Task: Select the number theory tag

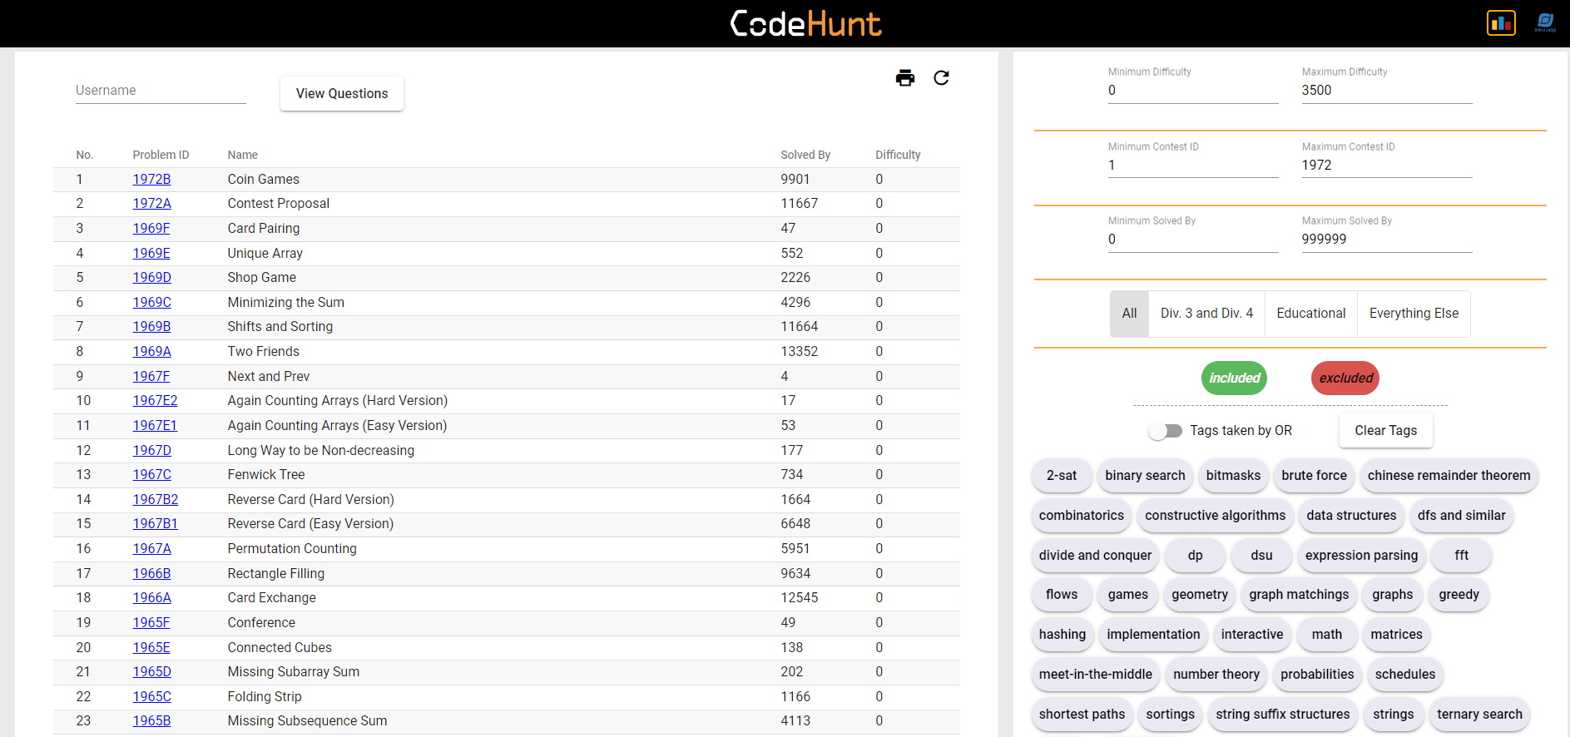Action: (x=1216, y=675)
